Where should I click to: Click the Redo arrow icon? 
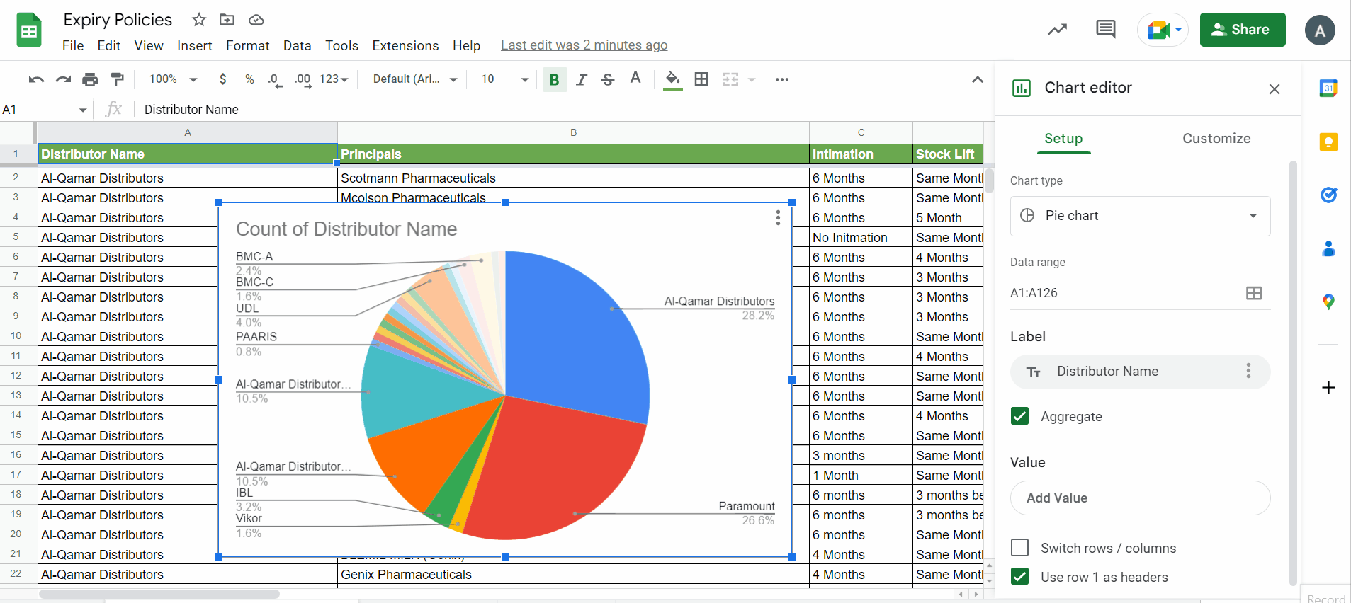pyautogui.click(x=63, y=79)
